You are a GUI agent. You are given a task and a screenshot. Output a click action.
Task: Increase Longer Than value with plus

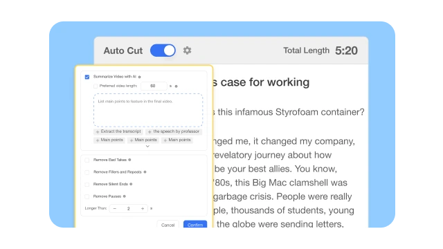click(143, 209)
